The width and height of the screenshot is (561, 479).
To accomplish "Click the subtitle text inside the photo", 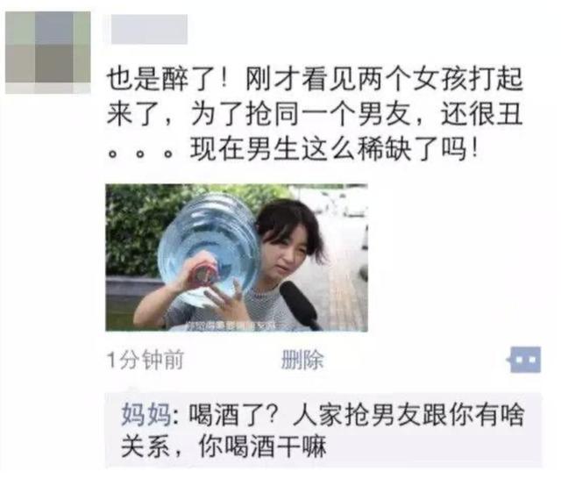I will (x=238, y=325).
